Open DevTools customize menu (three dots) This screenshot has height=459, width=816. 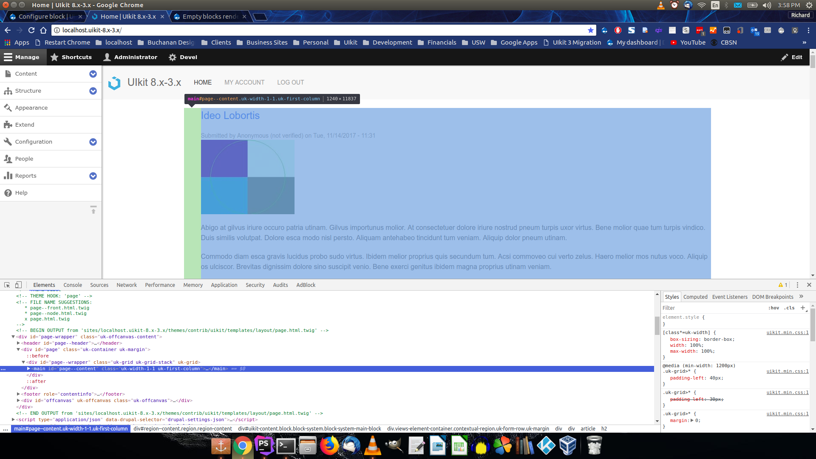coord(797,285)
